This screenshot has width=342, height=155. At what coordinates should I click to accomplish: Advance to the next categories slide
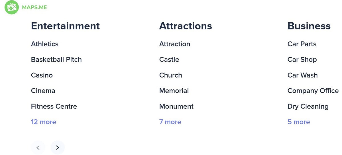(58, 148)
